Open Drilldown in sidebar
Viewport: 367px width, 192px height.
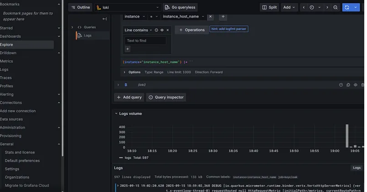tap(8, 53)
